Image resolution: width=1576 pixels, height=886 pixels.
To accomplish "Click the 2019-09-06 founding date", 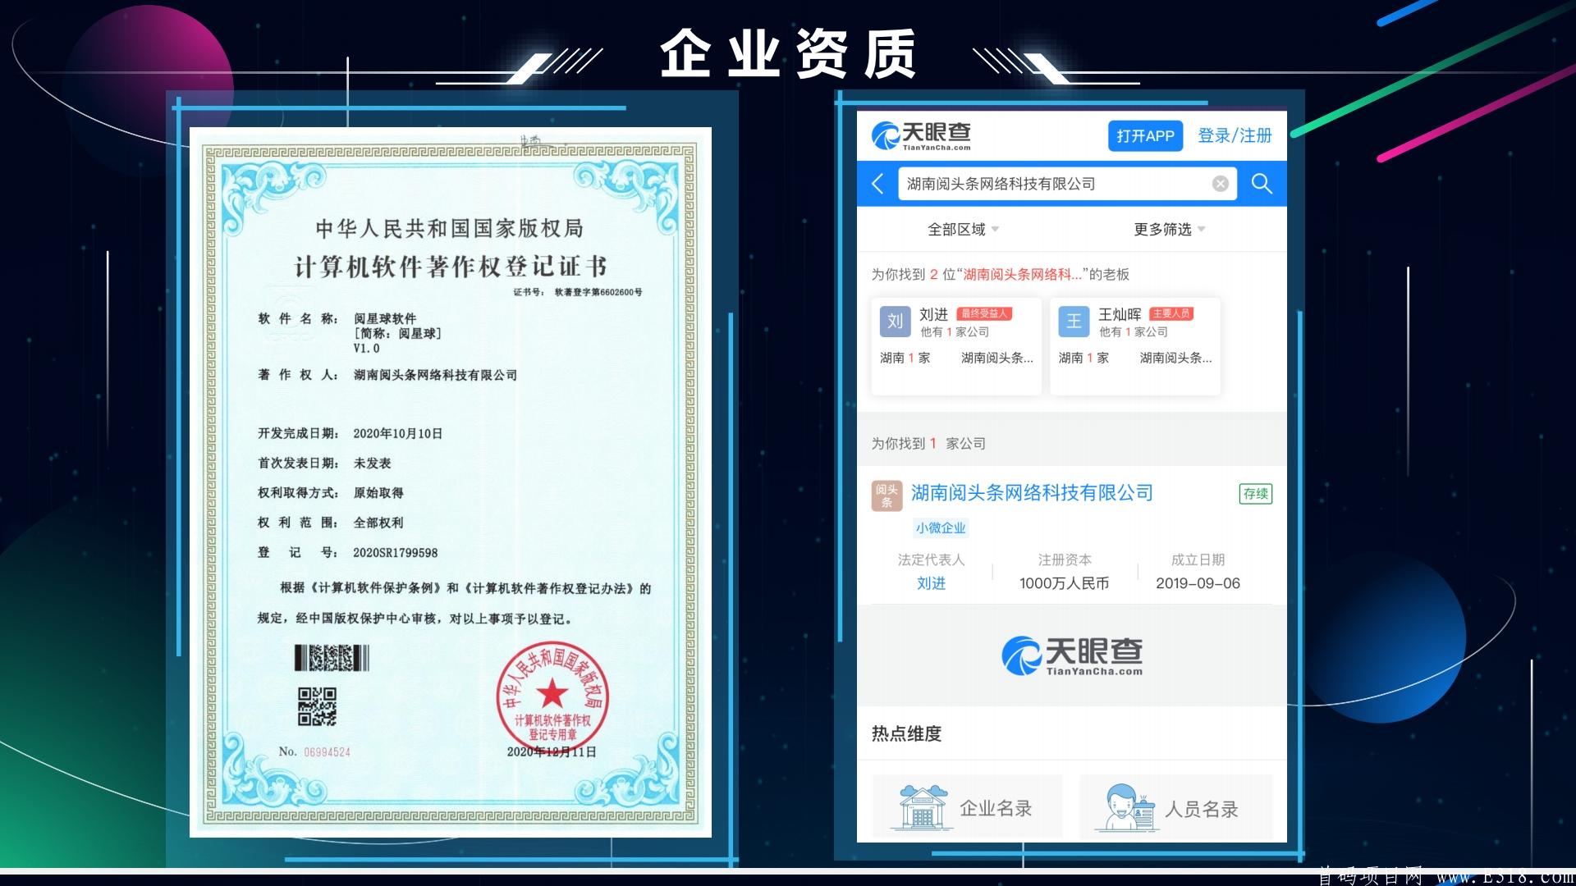I will pos(1198,583).
